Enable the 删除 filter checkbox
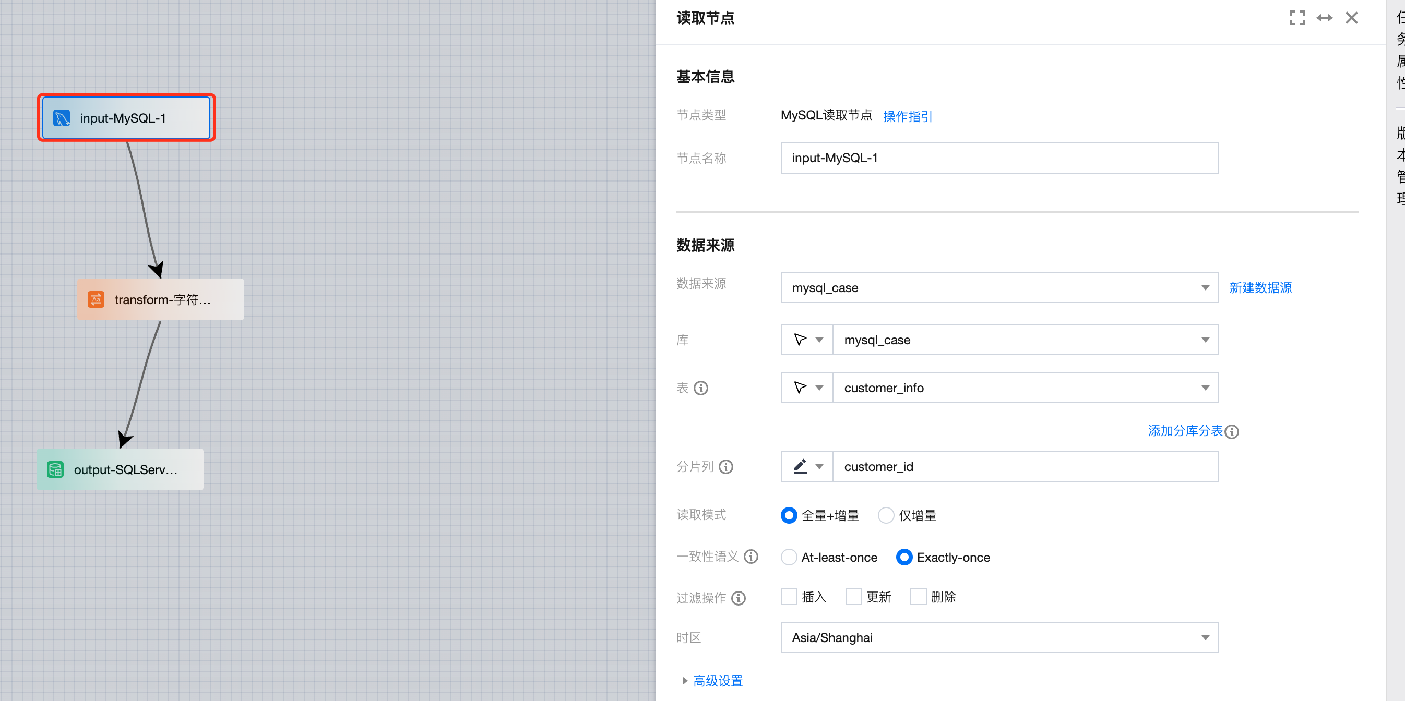The height and width of the screenshot is (701, 1405). coord(918,597)
